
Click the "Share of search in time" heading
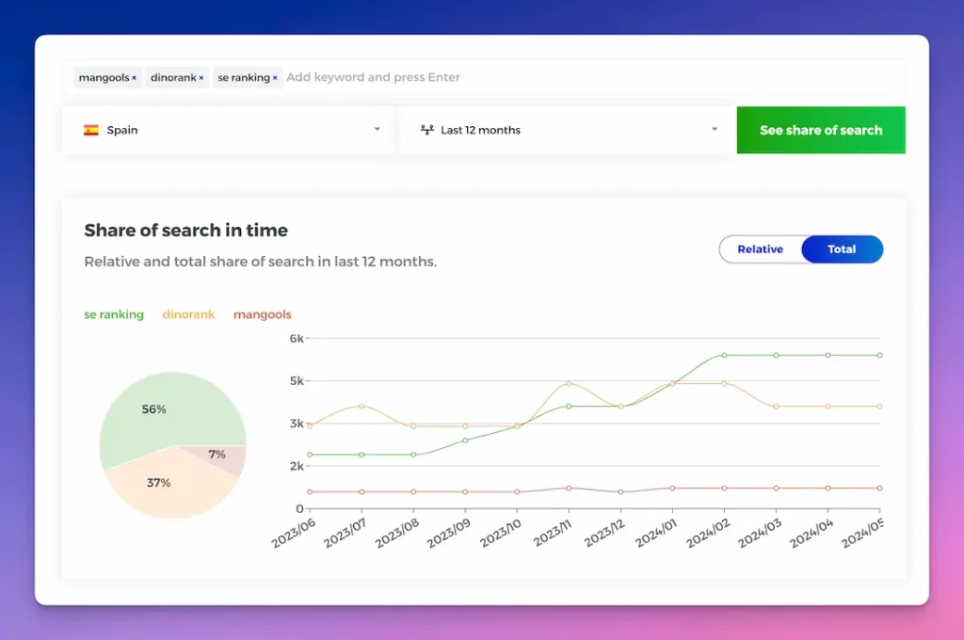[x=185, y=230]
